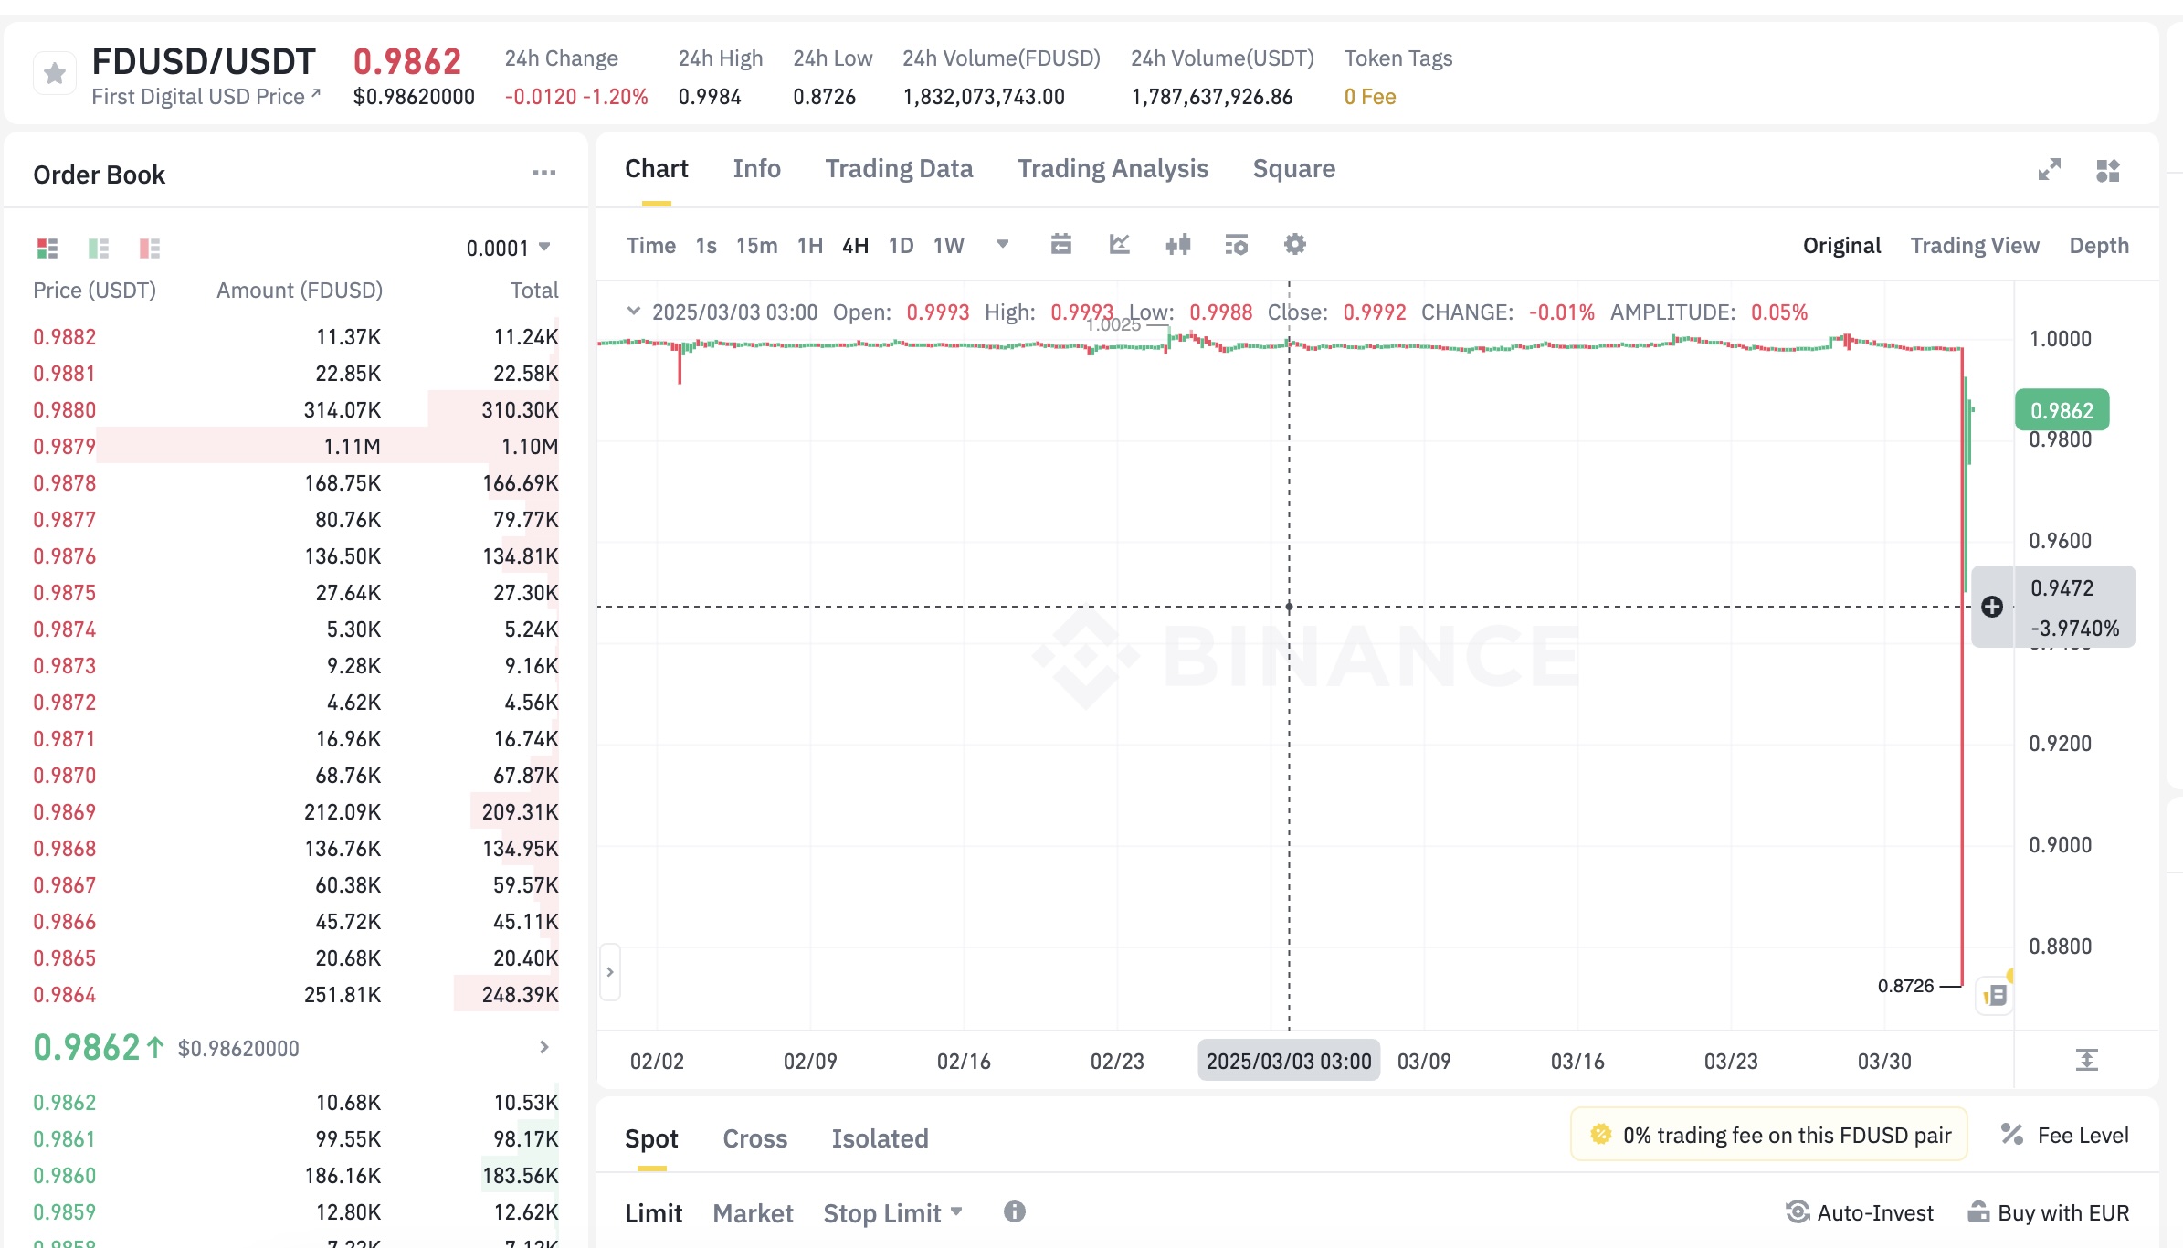2183x1248 pixels.
Task: Open the technical indicators settings icon
Action: pos(1237,245)
